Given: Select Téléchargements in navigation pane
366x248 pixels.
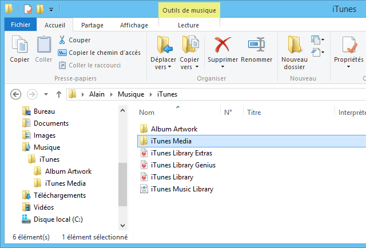Looking at the screenshot, I should point(54,195).
